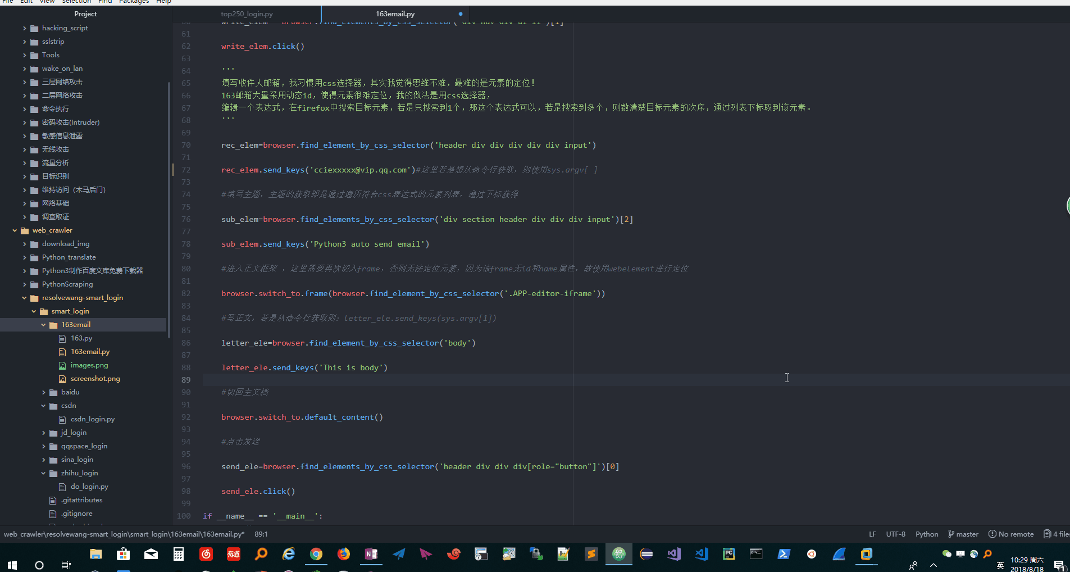Select the 163email.py editor tab
The height and width of the screenshot is (572, 1070).
point(395,14)
